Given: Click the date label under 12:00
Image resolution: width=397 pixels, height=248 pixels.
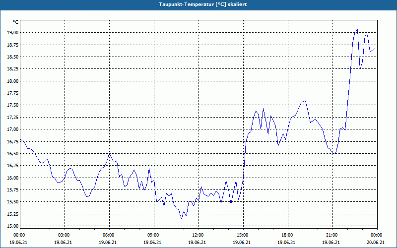Looking at the screenshot, I should pos(197,242).
